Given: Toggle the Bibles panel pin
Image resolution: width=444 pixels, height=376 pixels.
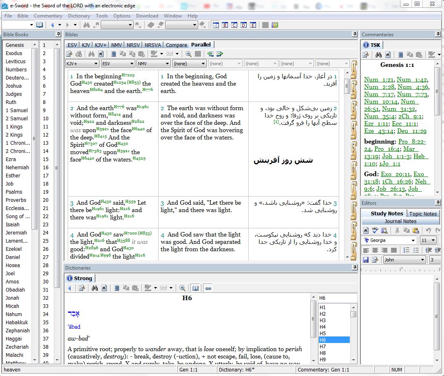Looking at the screenshot, I should 355,34.
